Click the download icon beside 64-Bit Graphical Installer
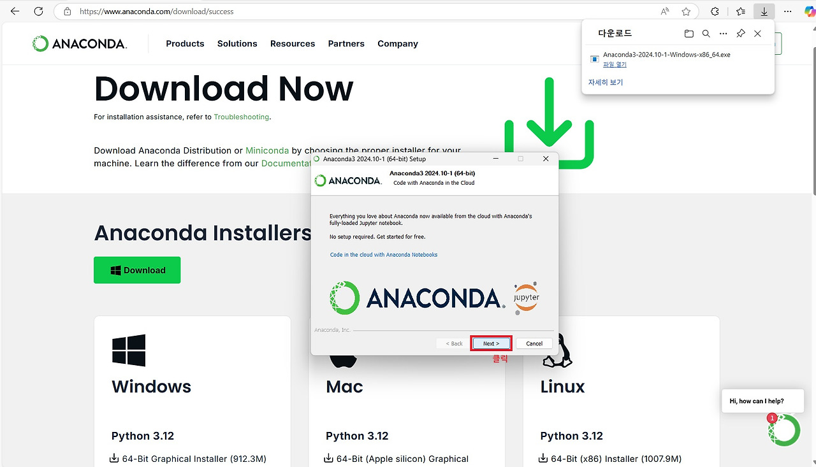Image resolution: width=816 pixels, height=467 pixels. pyautogui.click(x=115, y=458)
